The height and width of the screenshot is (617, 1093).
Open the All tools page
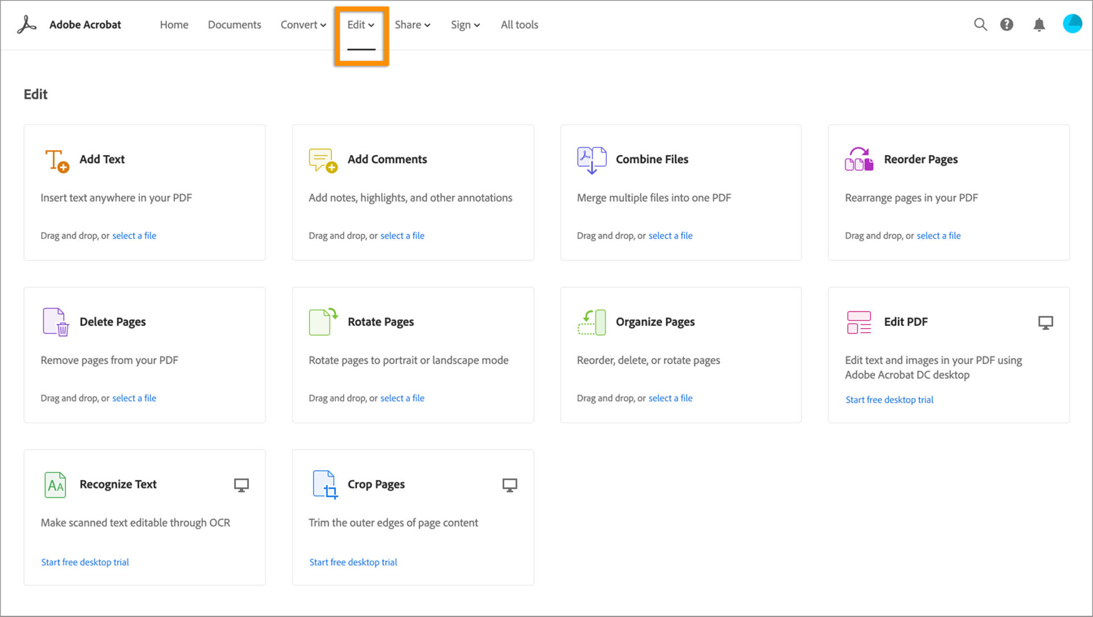[x=520, y=25]
